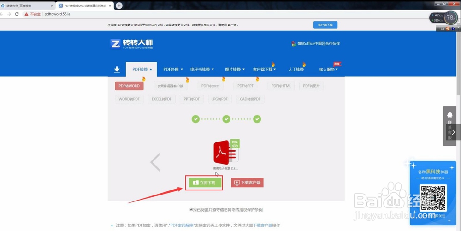This screenshot has height=231, width=461.
Task: Click the 不安全 security warning icon
Action: click(26, 14)
